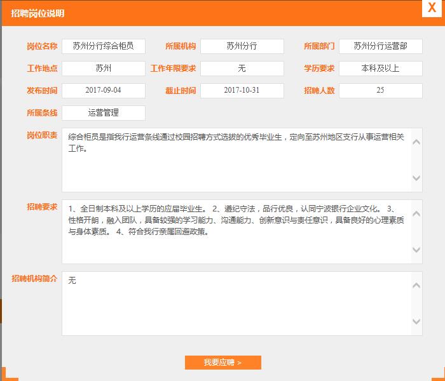Select the 截止时间 field with 2017-10-31
This screenshot has height=381, width=445.
click(x=242, y=91)
